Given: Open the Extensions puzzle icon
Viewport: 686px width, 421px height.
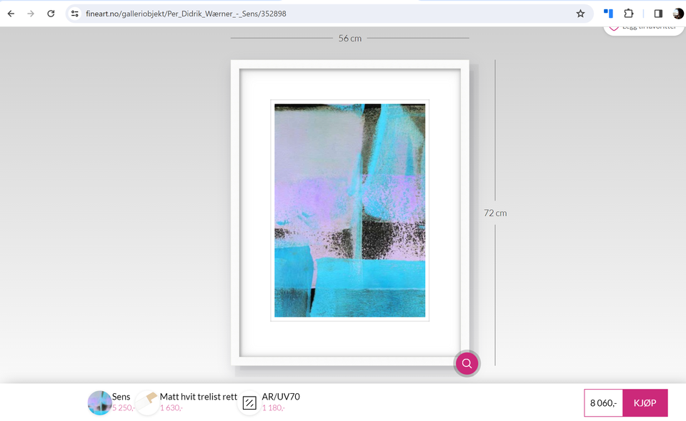Looking at the screenshot, I should [629, 14].
